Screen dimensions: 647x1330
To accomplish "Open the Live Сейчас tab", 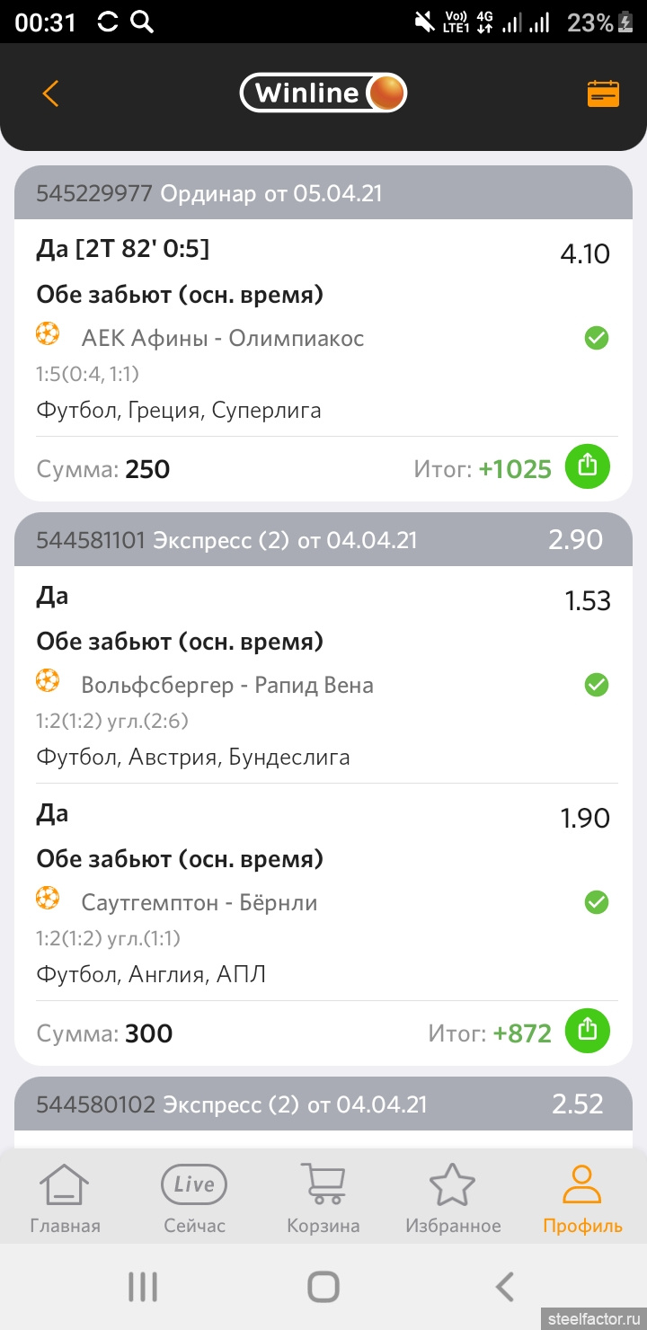I will 194,1199.
